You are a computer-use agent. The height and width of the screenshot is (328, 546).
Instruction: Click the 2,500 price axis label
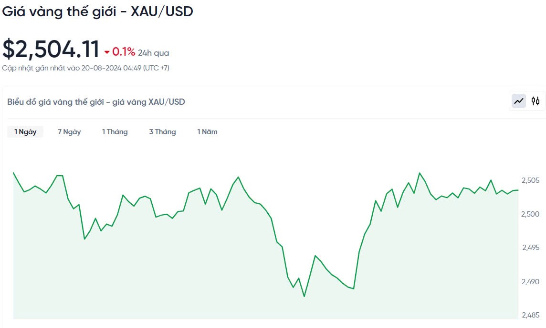[x=530, y=214]
